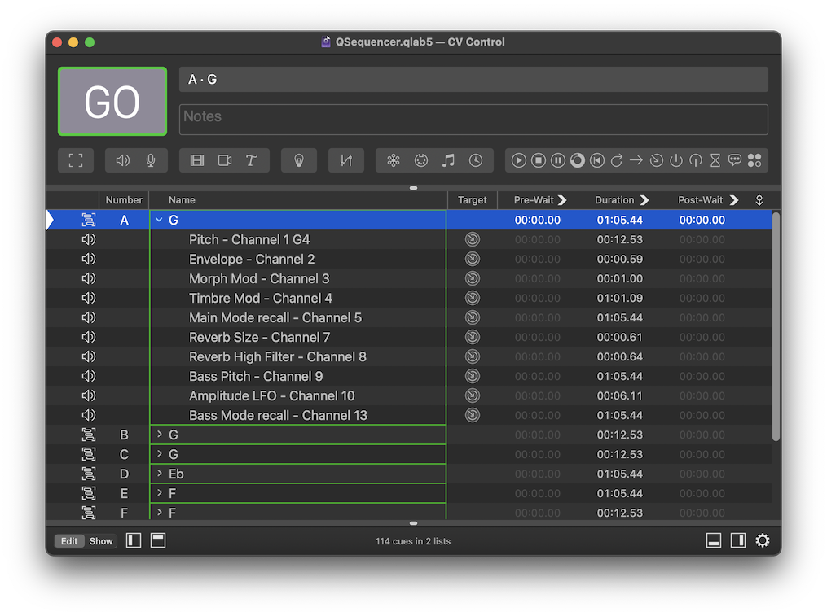The image size is (827, 616).
Task: Switch to Show mode
Action: point(101,540)
